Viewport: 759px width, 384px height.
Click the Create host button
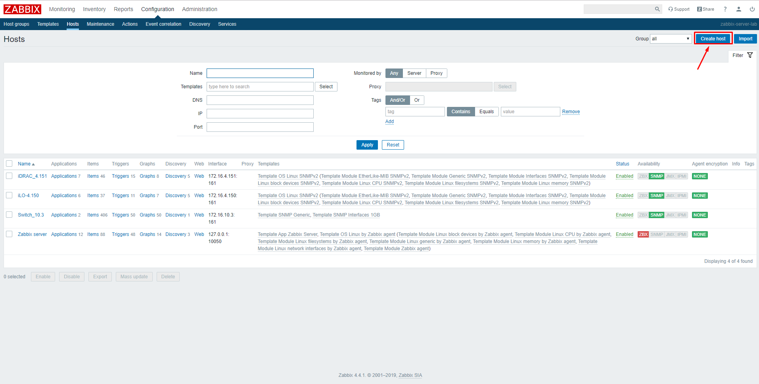click(713, 39)
